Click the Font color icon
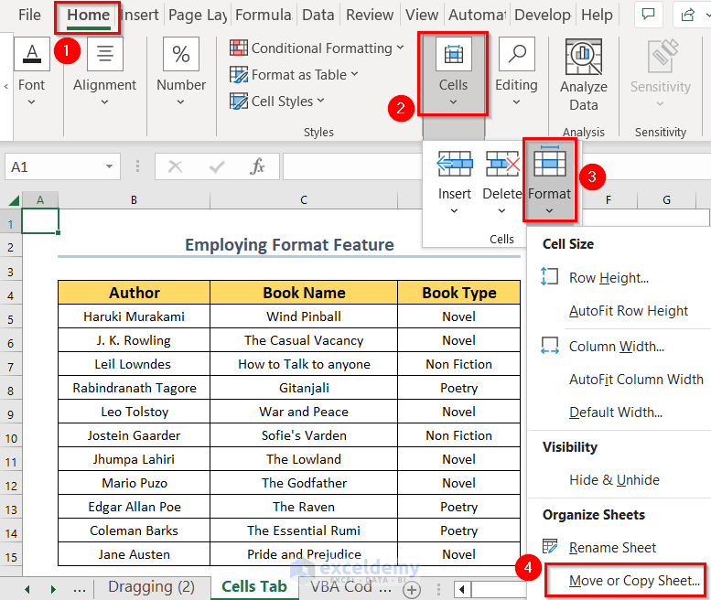711x600 pixels. (31, 54)
